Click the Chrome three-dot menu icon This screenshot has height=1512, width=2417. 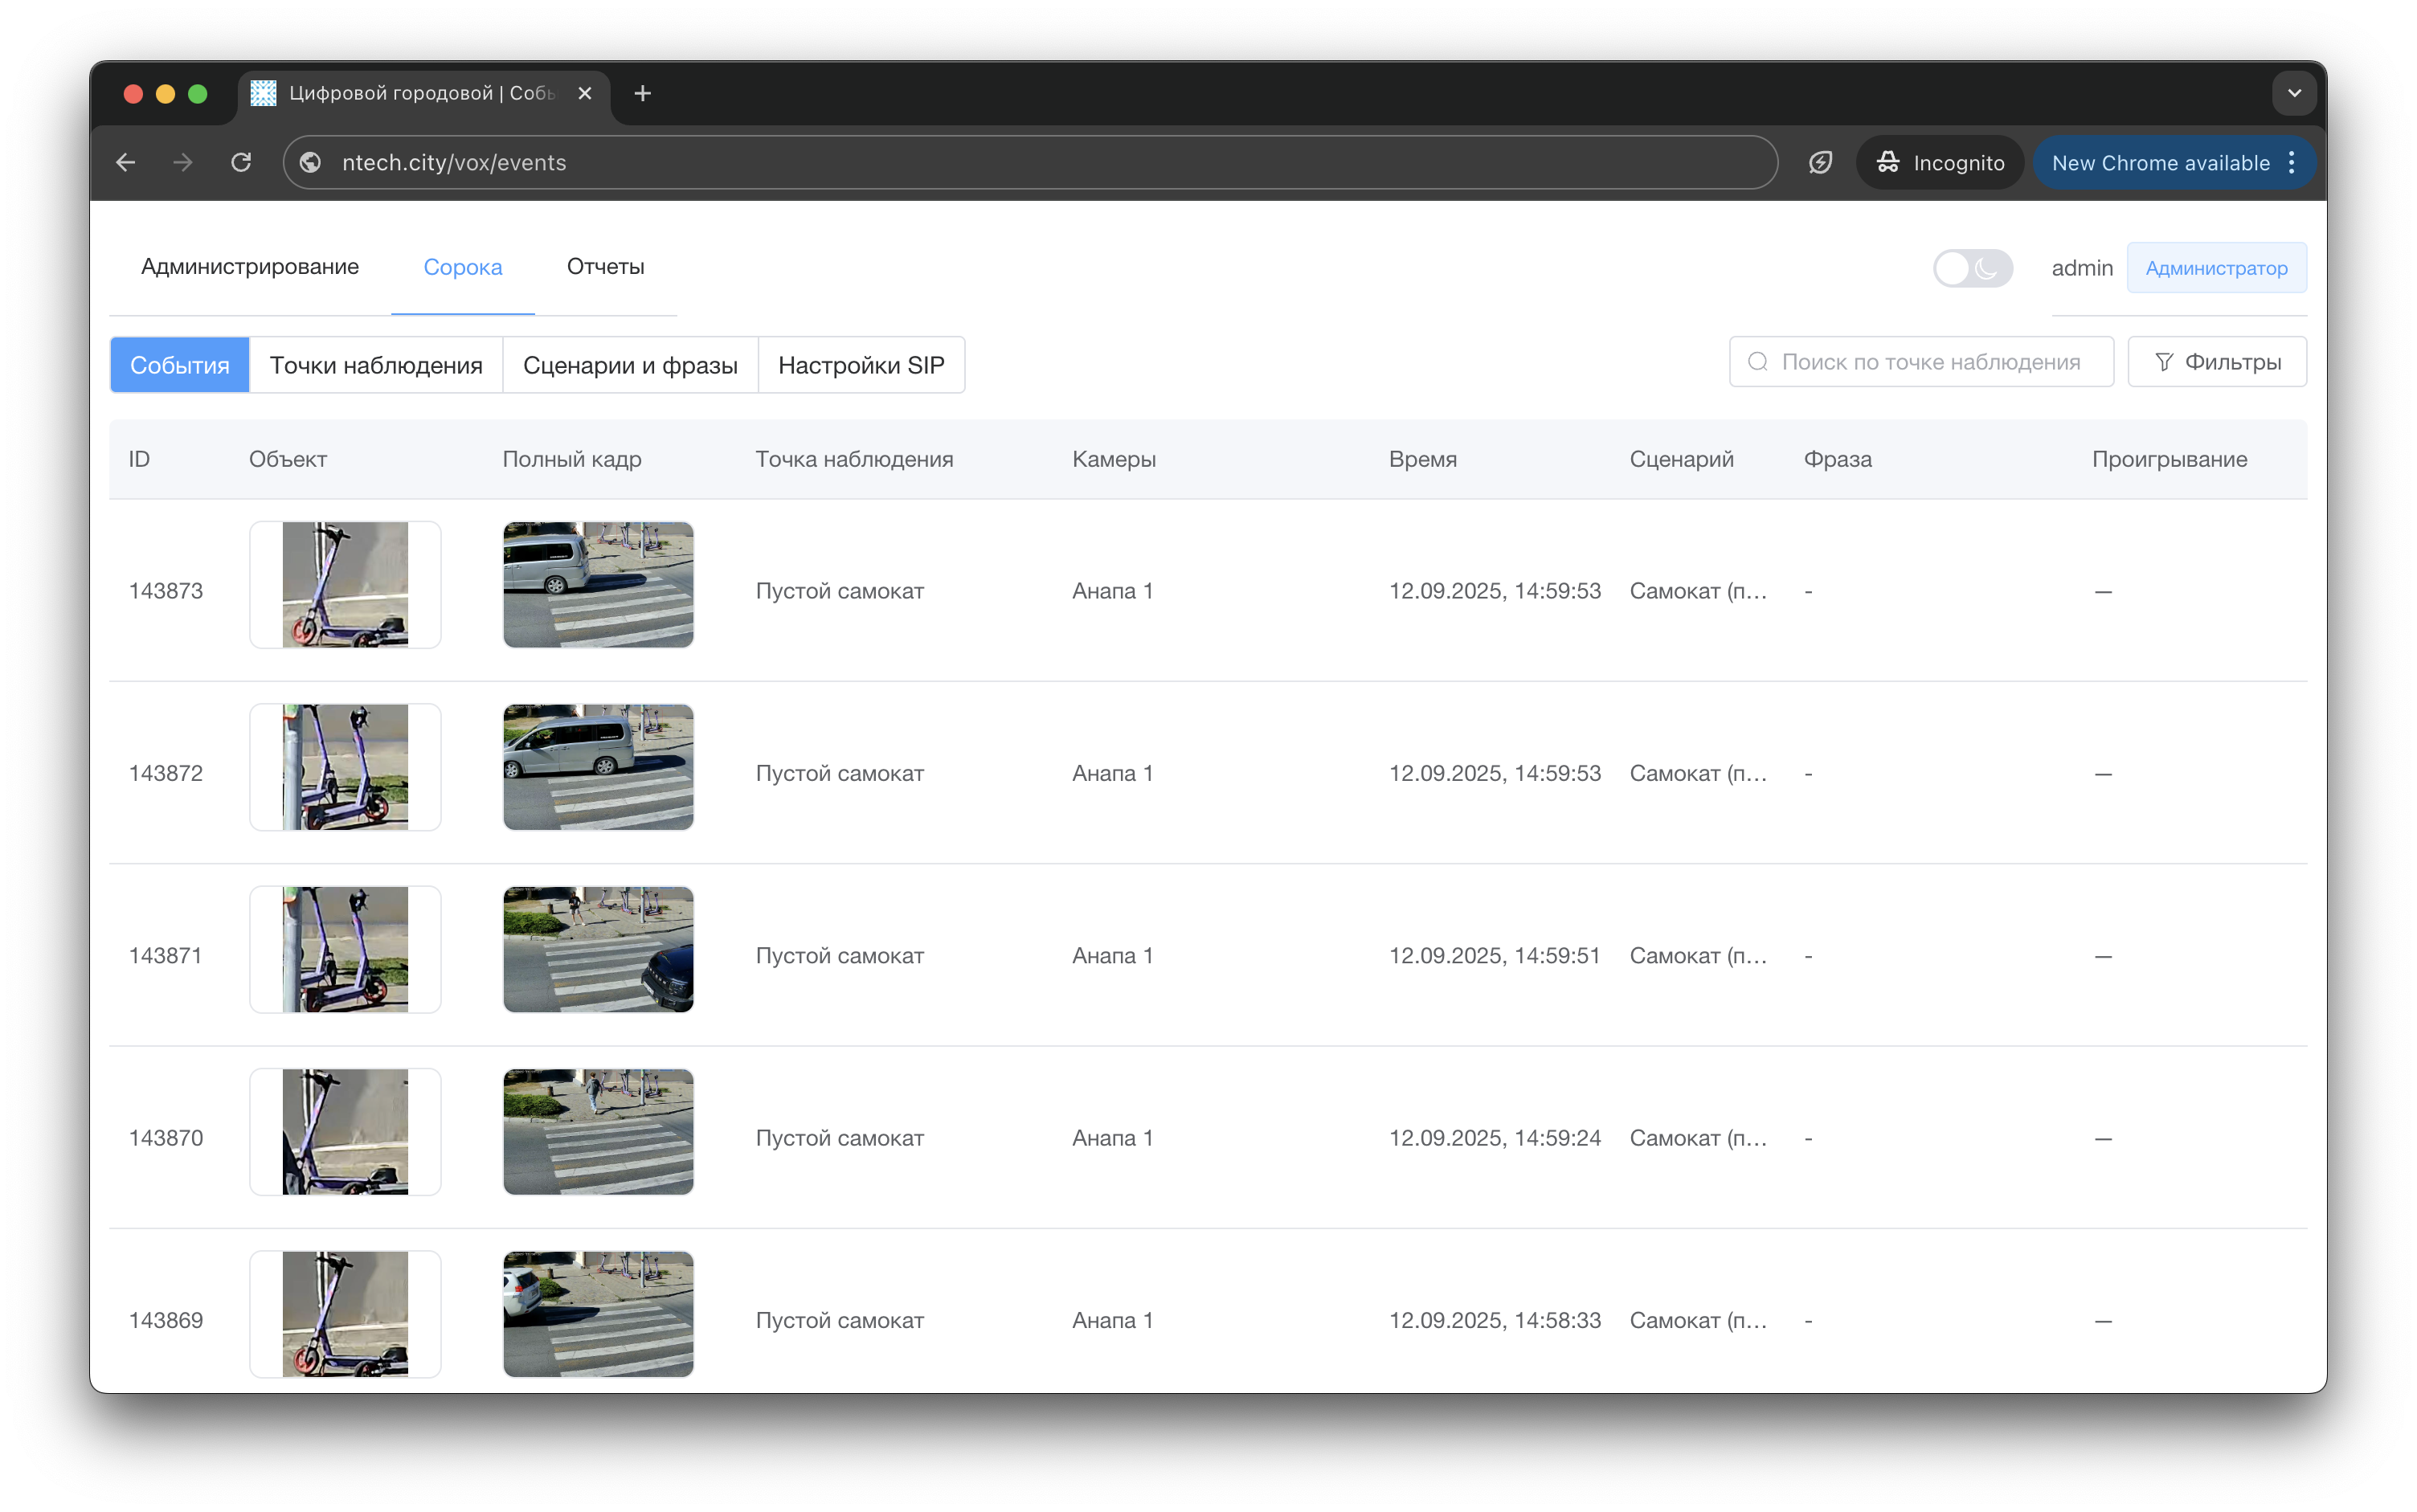(x=2291, y=162)
